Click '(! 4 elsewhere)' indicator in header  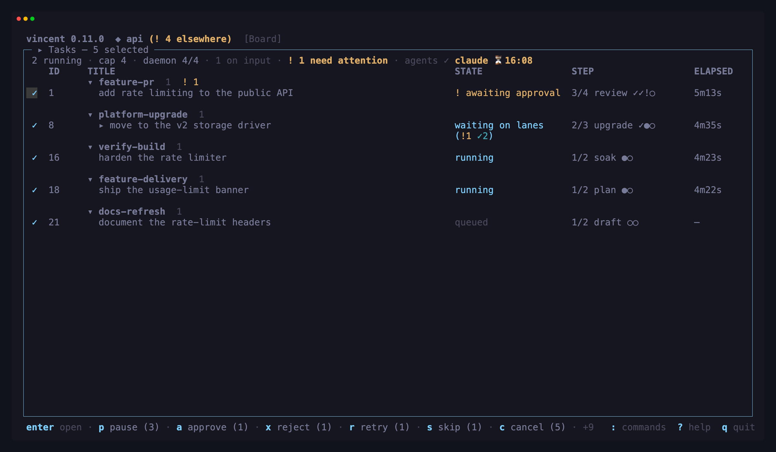click(190, 39)
